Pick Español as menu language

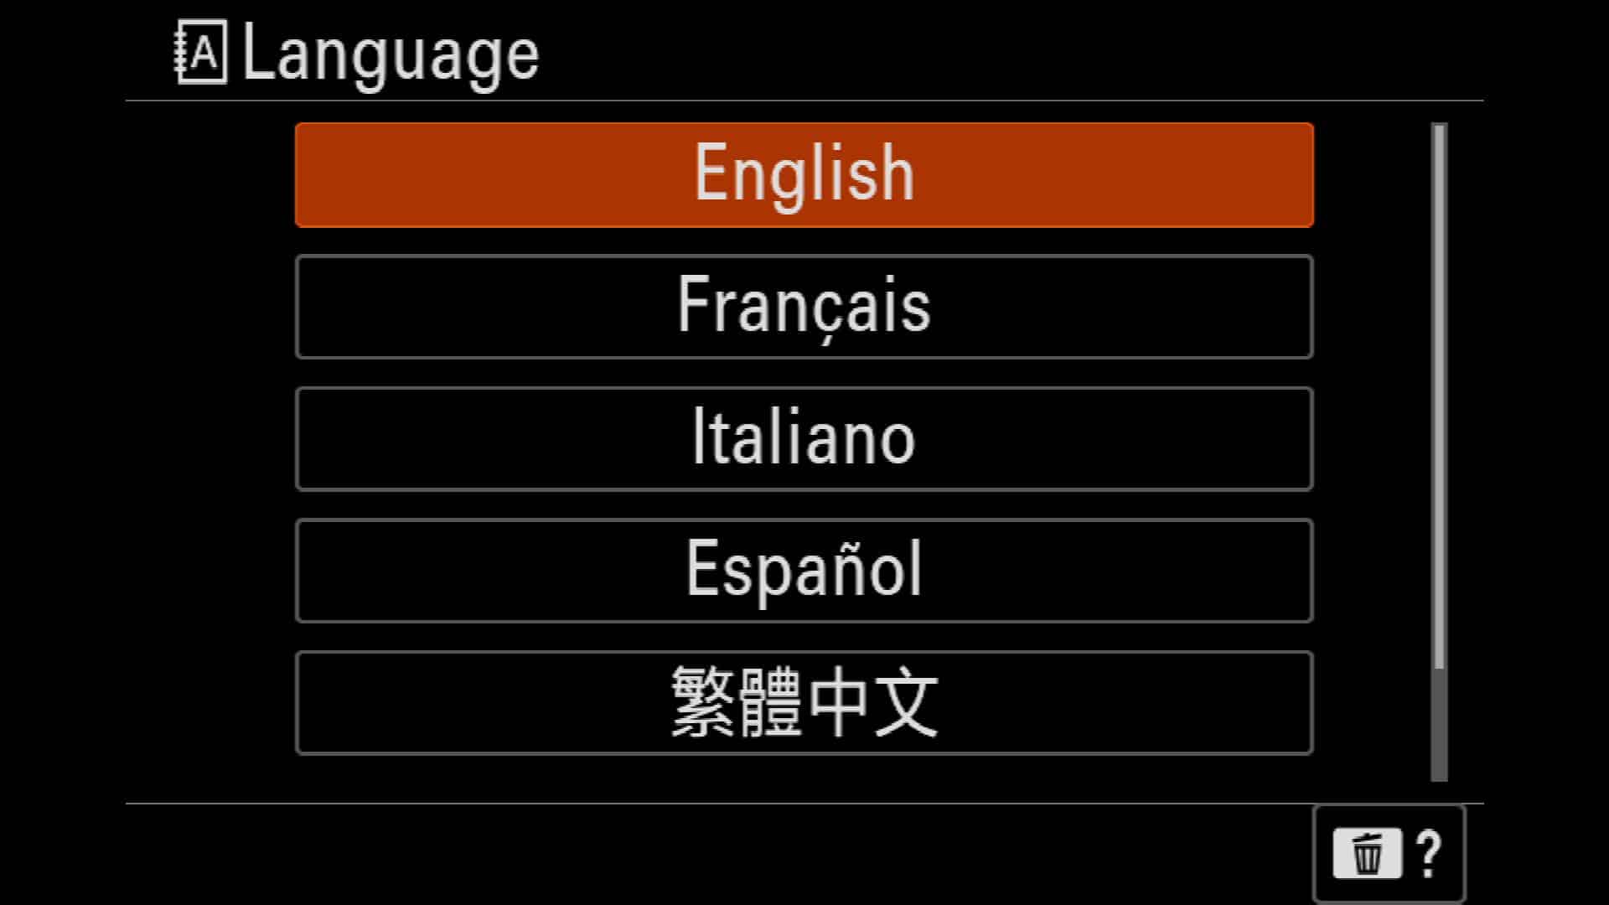[804, 571]
